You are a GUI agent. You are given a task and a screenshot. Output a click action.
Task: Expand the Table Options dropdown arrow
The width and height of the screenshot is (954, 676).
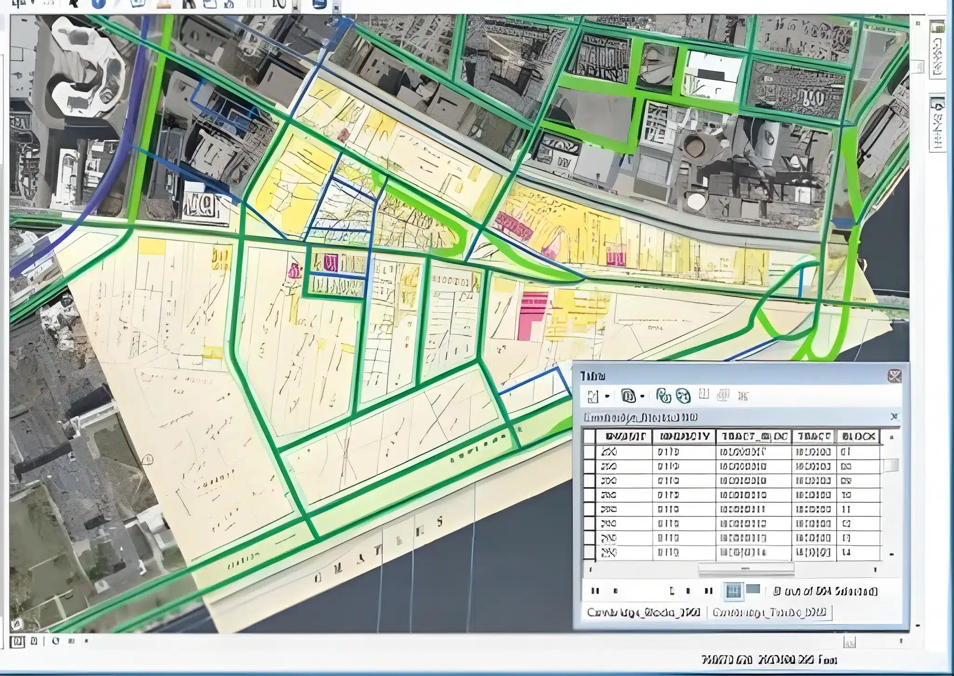point(607,397)
